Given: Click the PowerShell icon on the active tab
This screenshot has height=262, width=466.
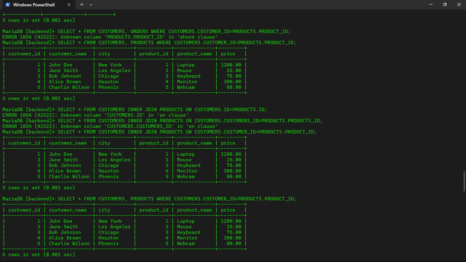Looking at the screenshot, I should (7, 5).
